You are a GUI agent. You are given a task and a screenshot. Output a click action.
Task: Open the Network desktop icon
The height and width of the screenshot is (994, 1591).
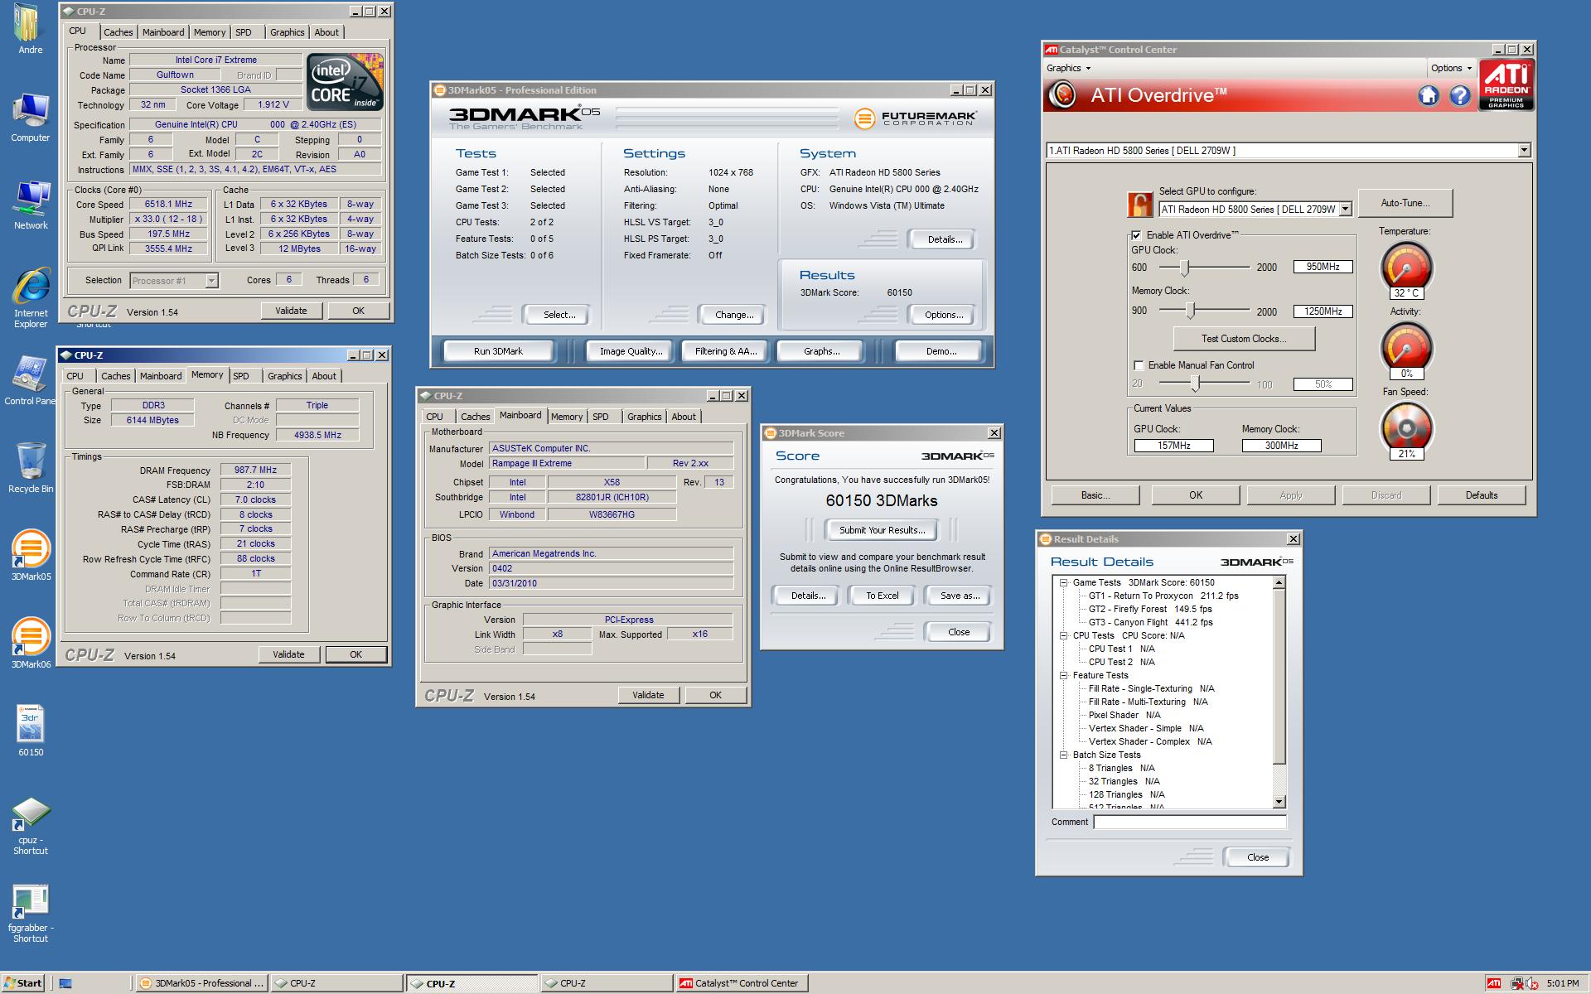pos(30,204)
